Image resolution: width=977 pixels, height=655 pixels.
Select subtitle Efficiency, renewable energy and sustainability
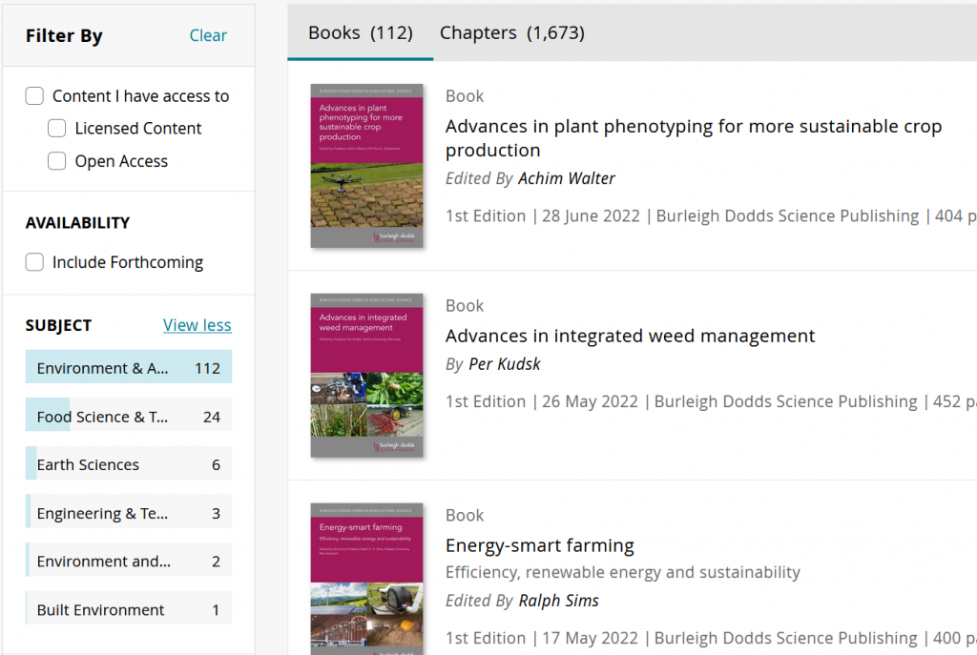pyautogui.click(x=622, y=572)
